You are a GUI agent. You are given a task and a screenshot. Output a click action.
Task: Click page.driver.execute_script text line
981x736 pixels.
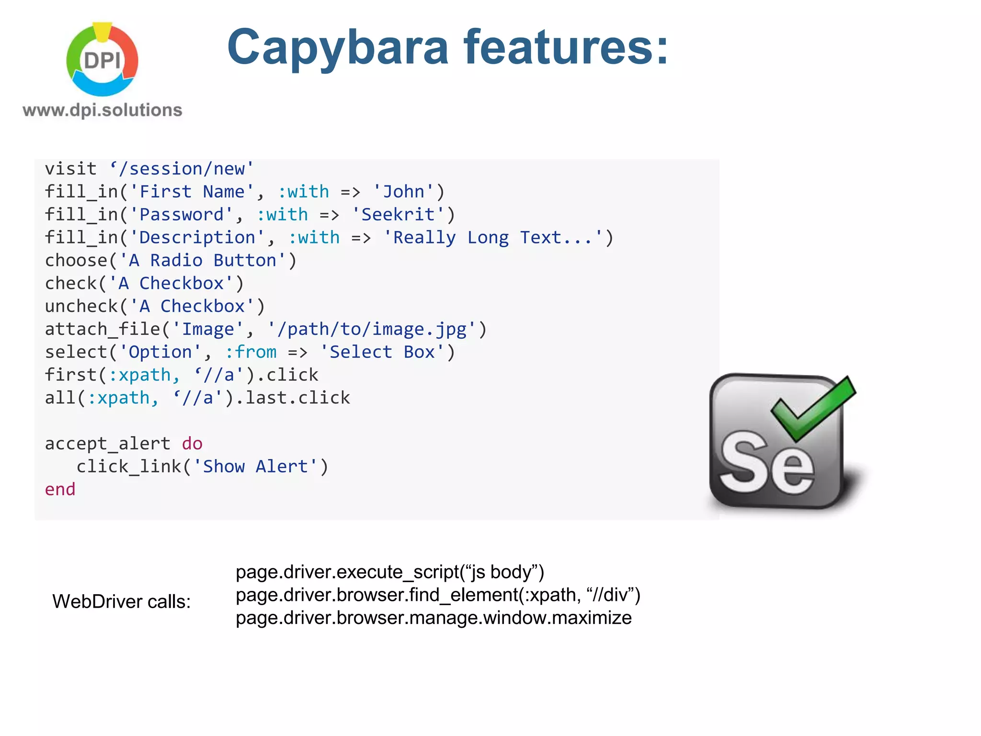tap(389, 572)
